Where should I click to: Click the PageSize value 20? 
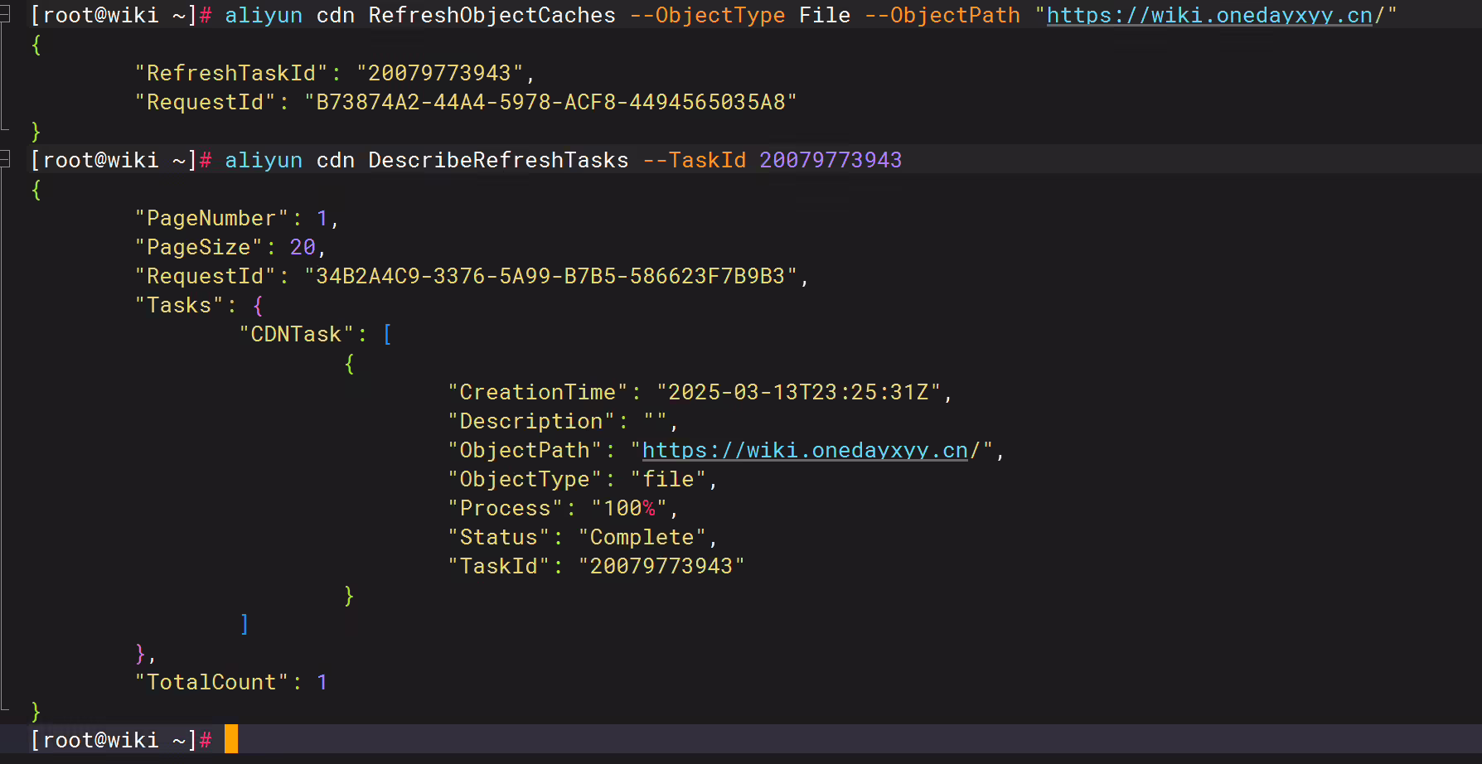(303, 247)
